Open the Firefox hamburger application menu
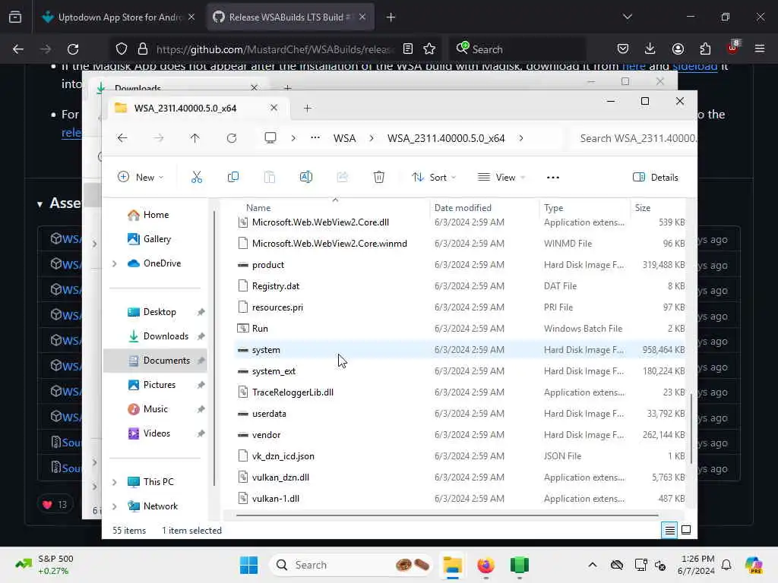 click(760, 49)
